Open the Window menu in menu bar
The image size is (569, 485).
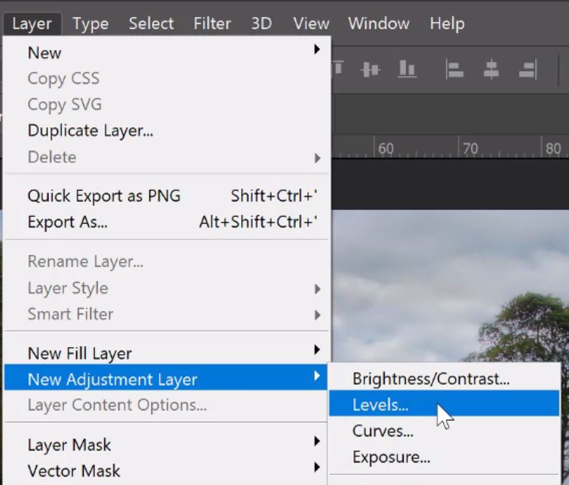(x=378, y=24)
